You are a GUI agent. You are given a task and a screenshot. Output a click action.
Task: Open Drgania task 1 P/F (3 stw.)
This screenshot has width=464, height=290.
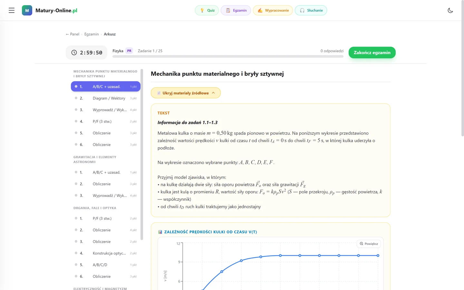click(x=106, y=218)
